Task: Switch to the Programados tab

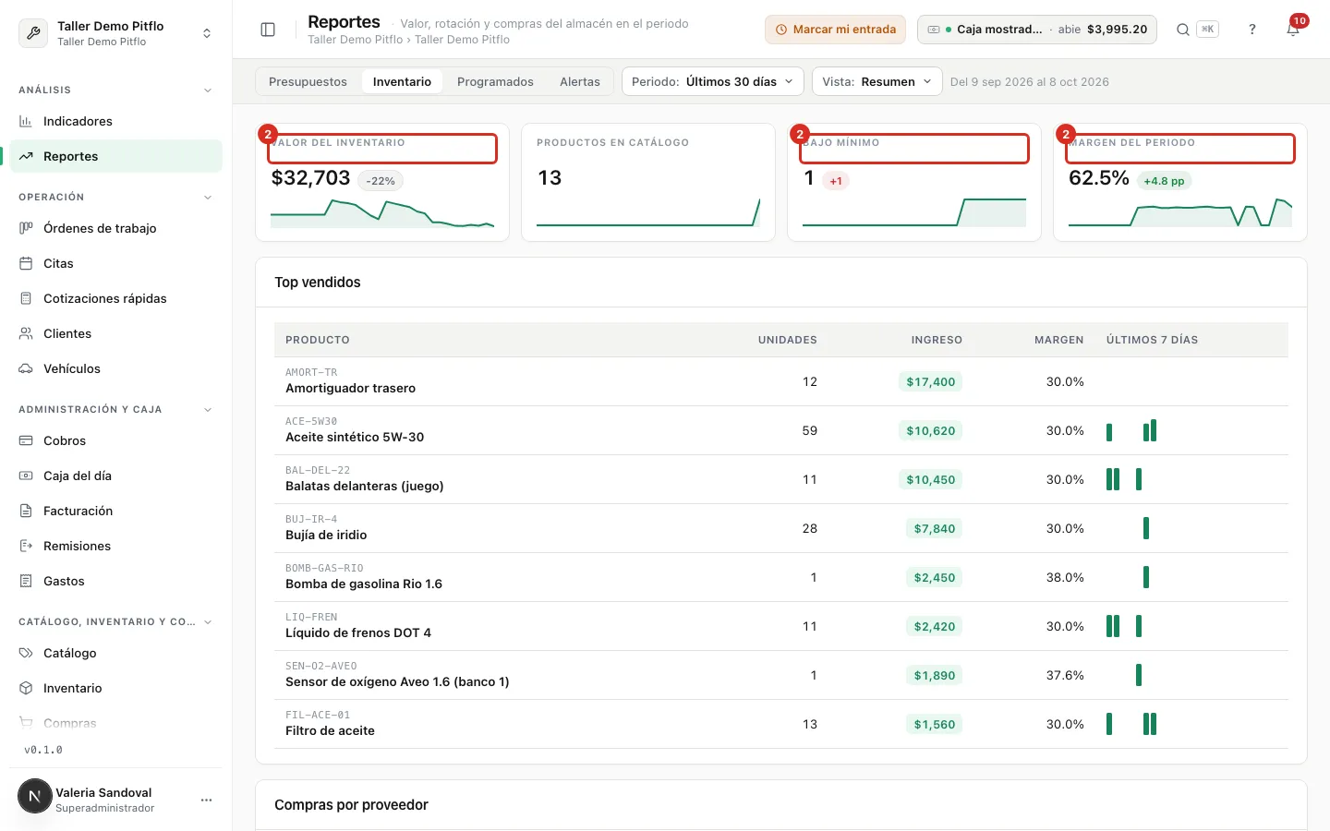Action: 495,81
